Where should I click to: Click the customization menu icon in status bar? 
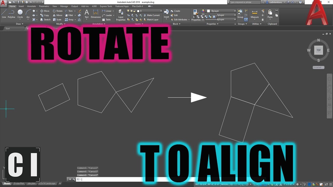tap(331, 184)
